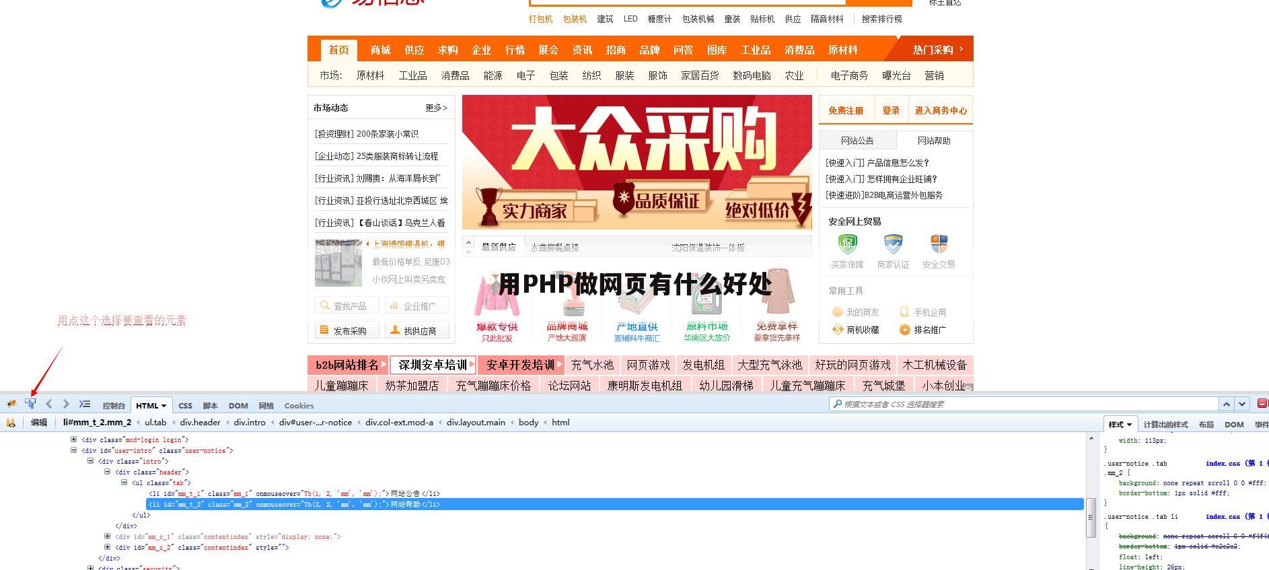Open the Firebug command line popup icon
The width and height of the screenshot is (1269, 570).
pos(85,404)
